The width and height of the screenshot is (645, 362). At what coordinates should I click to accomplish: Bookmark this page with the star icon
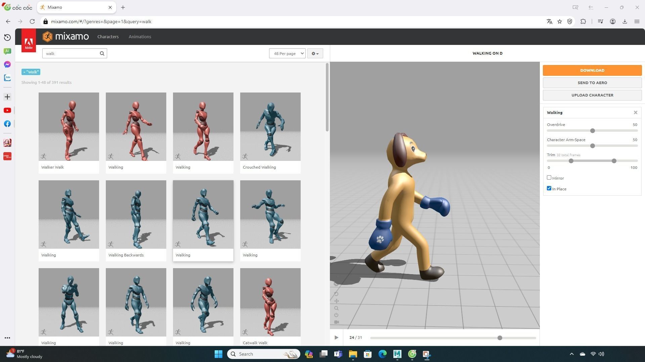(560, 21)
